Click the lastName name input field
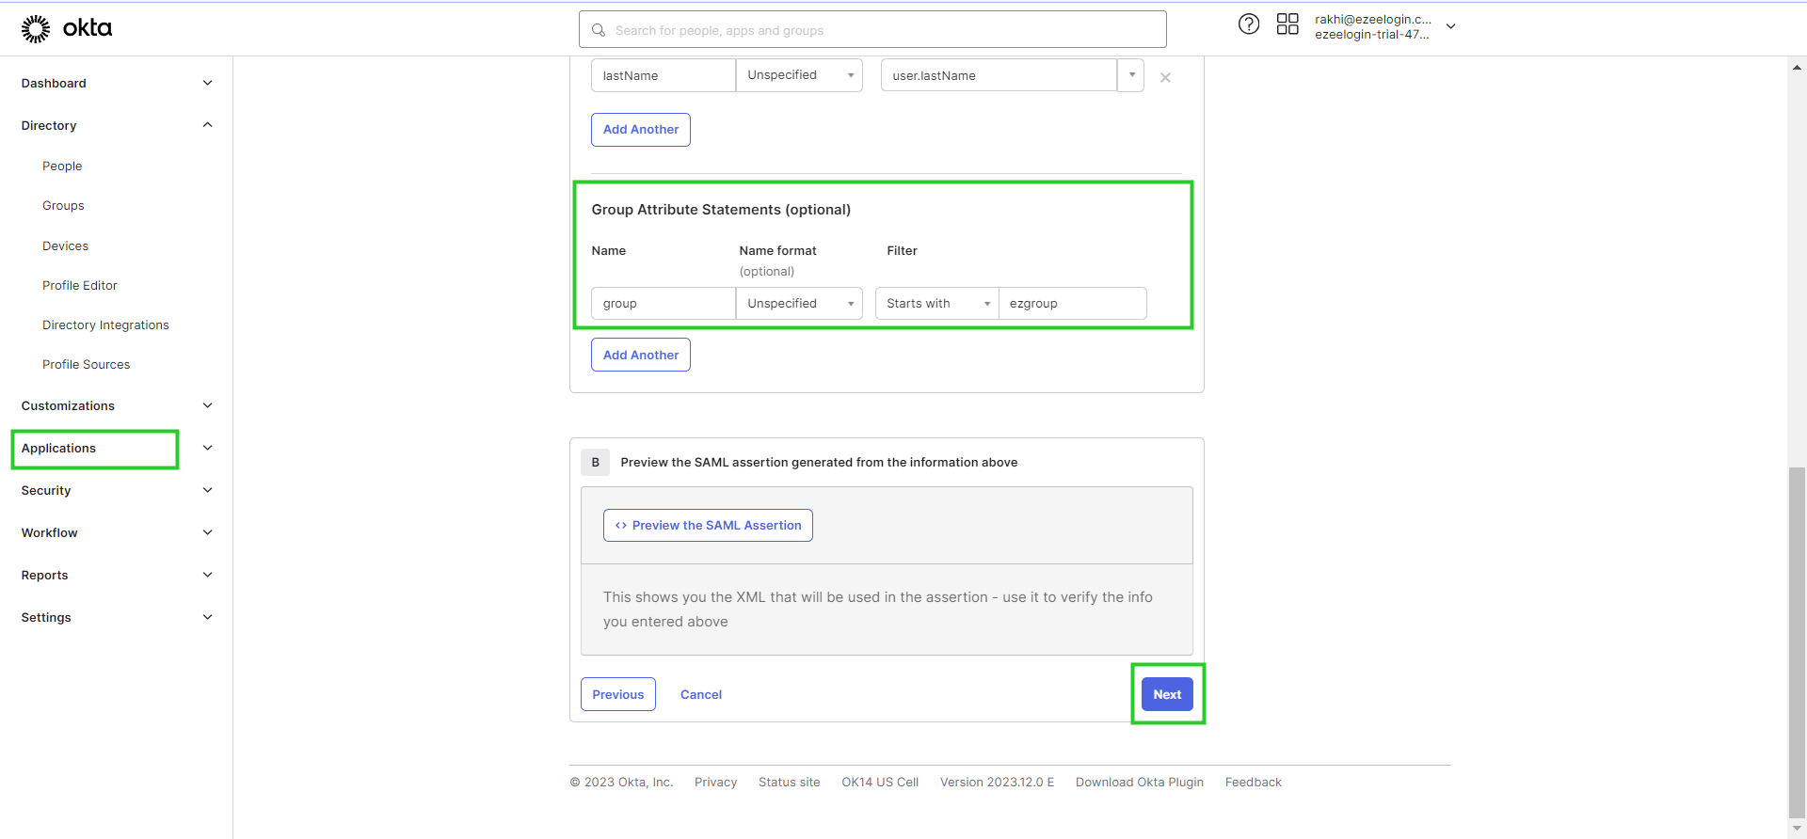The height and width of the screenshot is (839, 1807). [x=664, y=75]
